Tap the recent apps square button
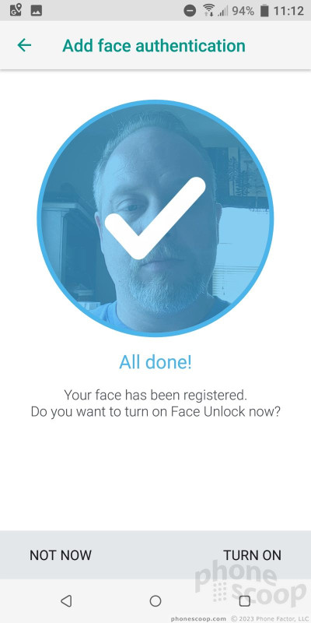Viewport: 311px width, 623px height. [x=245, y=600]
